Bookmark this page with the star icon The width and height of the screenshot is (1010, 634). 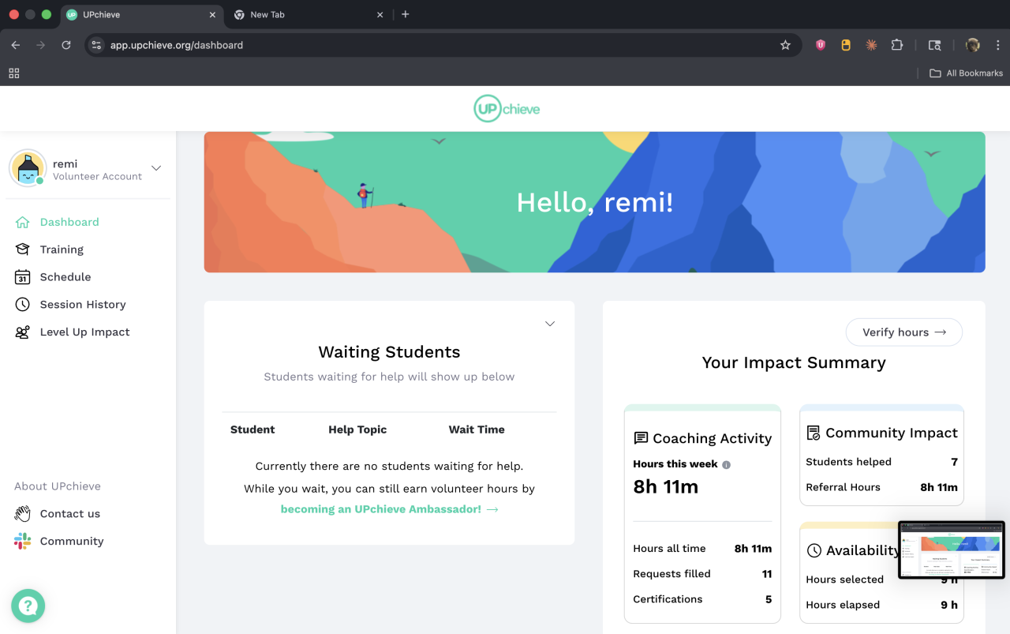[x=785, y=45]
